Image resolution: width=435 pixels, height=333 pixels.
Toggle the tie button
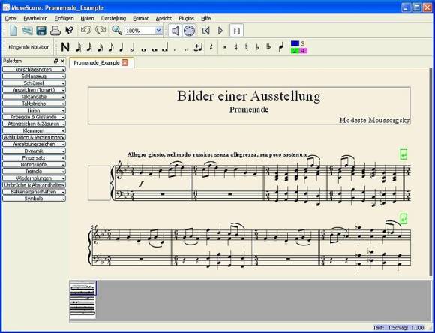coord(198,48)
